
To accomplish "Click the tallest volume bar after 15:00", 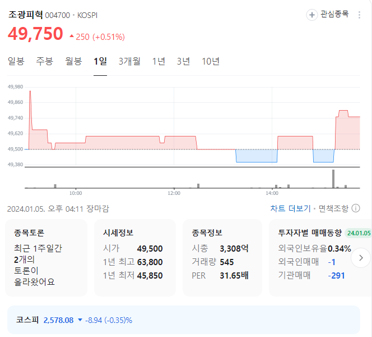I will 333,179.
